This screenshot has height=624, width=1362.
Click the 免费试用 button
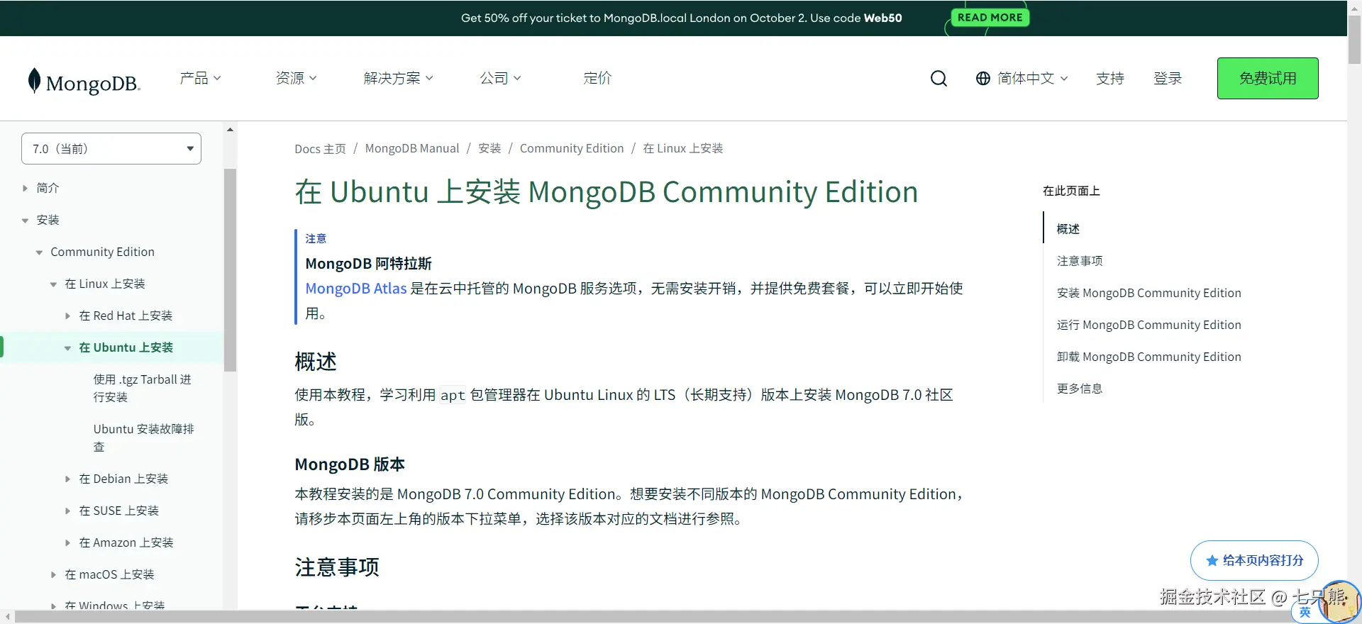pyautogui.click(x=1268, y=78)
